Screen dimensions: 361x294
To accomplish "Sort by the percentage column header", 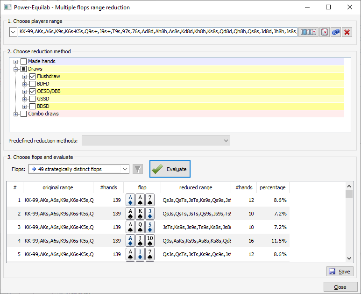I will coord(273,187).
